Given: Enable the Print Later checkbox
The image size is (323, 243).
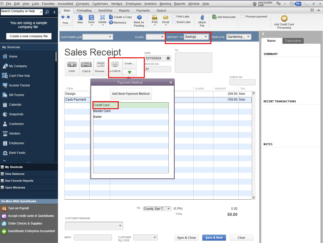Looking at the screenshot, I should [x=174, y=17].
